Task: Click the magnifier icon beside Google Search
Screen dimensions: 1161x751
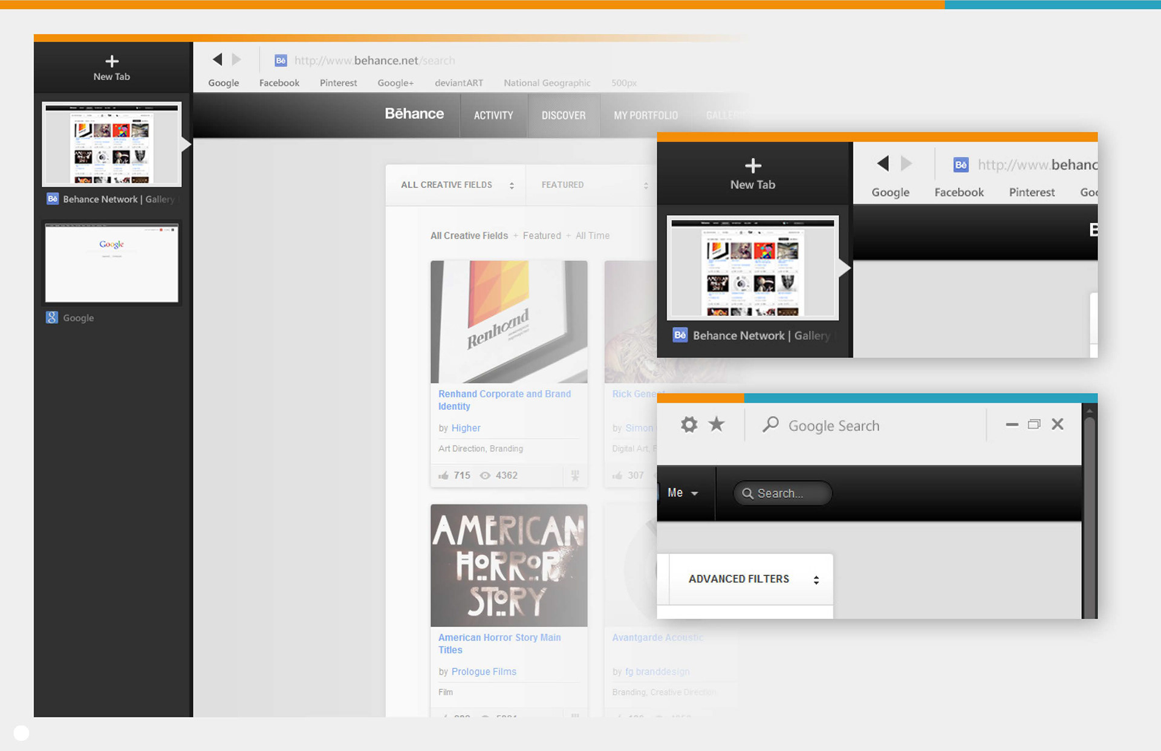Action: click(770, 424)
